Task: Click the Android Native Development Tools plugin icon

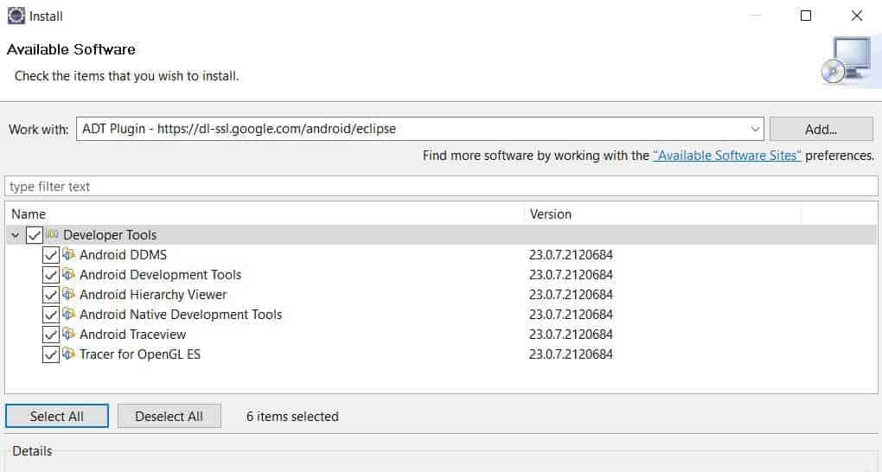Action: [68, 314]
